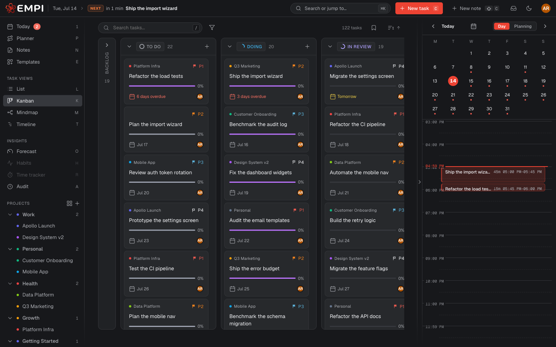Screen dimensions: 556x347
Task: Add a new project plus icon
Action: pos(77,203)
